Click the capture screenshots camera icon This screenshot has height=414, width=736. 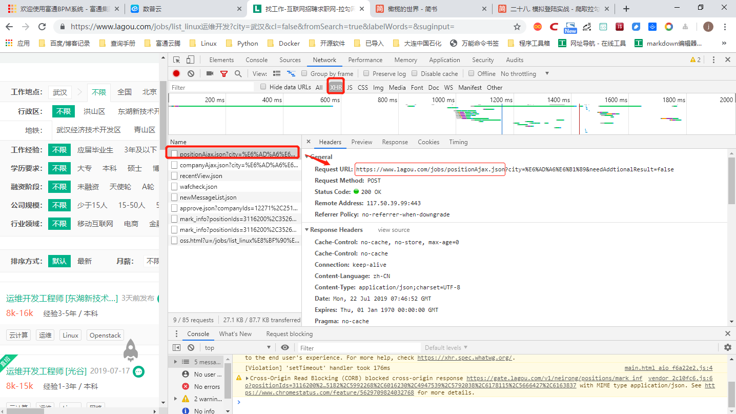click(x=210, y=74)
